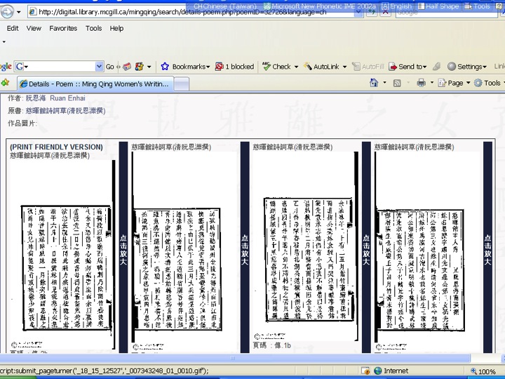Open author link 阮恩海 Ruan Enhai

(x=55, y=98)
